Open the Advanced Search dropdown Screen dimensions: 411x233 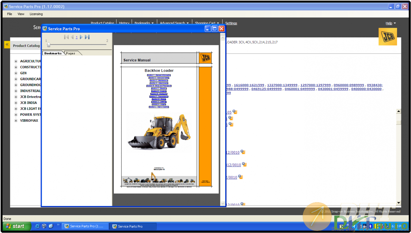(174, 23)
